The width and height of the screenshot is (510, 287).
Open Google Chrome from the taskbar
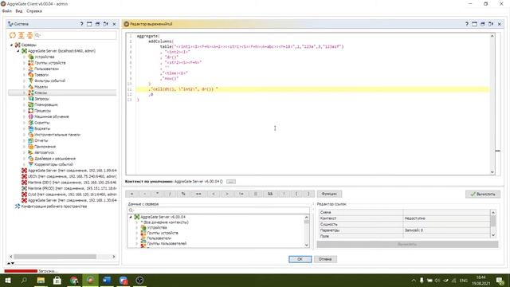coord(74,280)
